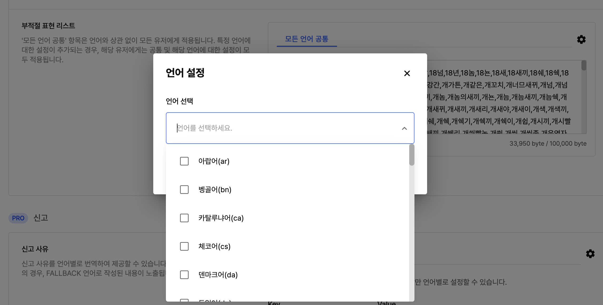Close the 언어 설정 dialog
Viewport: 603px width, 305px height.
[x=407, y=73]
